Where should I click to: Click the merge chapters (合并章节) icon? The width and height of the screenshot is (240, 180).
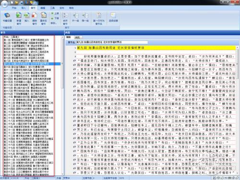(65, 18)
